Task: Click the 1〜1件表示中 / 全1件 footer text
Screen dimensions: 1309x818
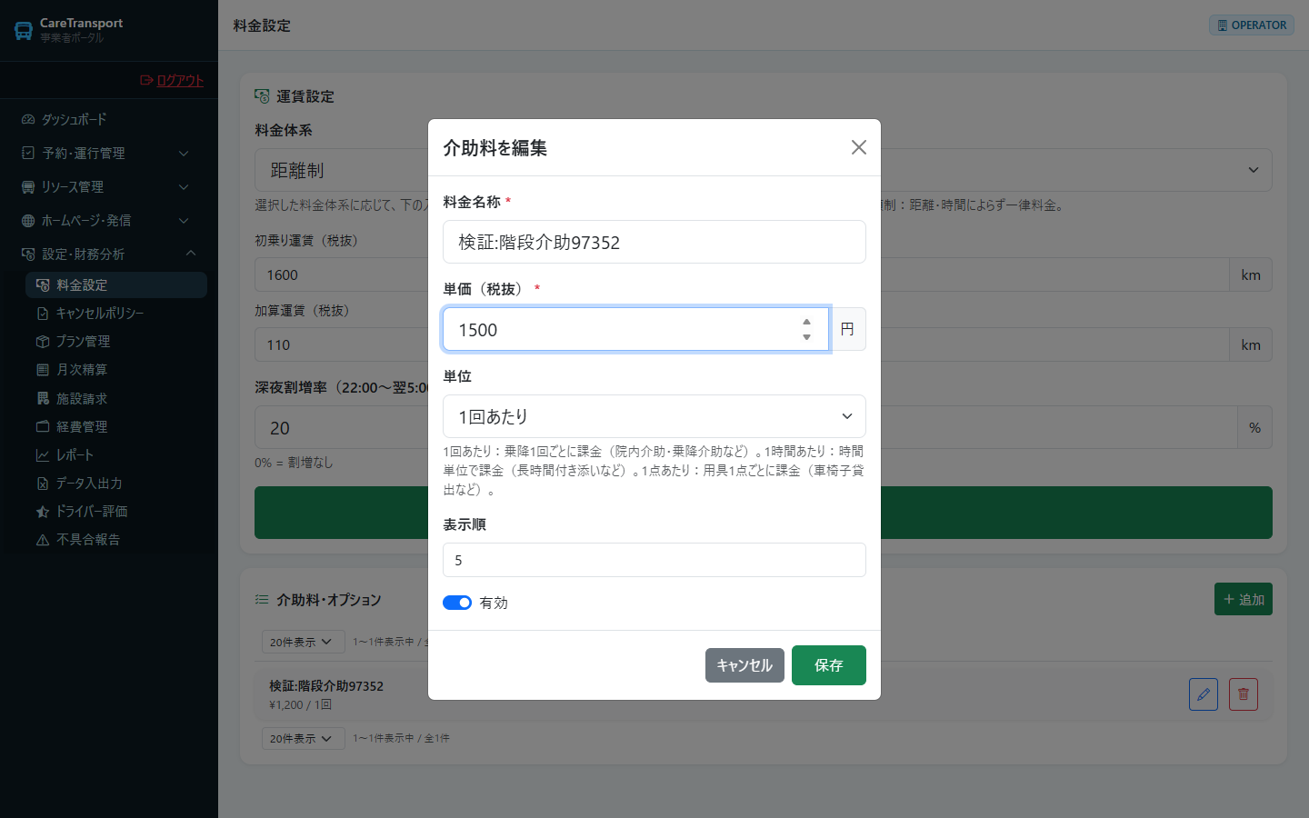Action: [x=401, y=738]
